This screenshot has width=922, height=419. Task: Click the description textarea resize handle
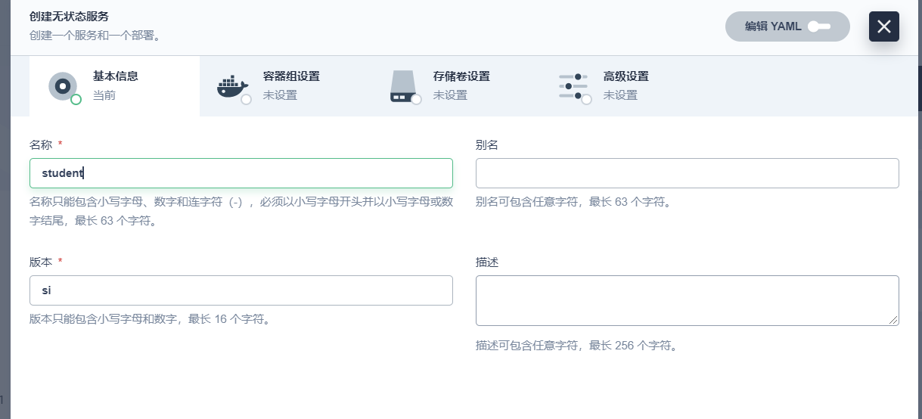pos(894,321)
